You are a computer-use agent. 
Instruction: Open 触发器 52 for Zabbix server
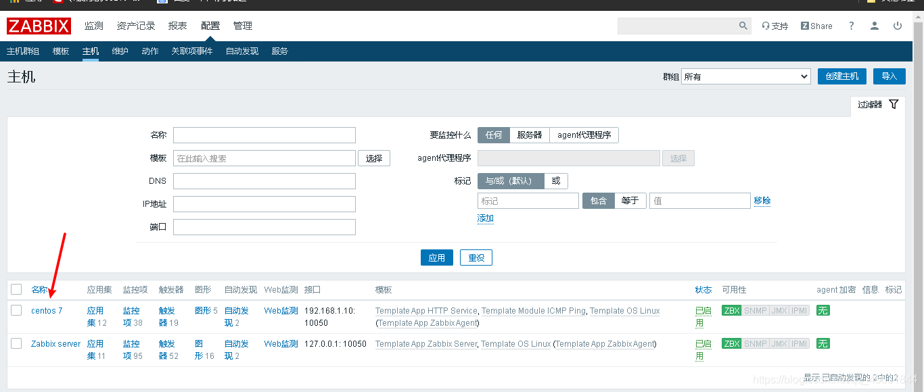pyautogui.click(x=168, y=349)
